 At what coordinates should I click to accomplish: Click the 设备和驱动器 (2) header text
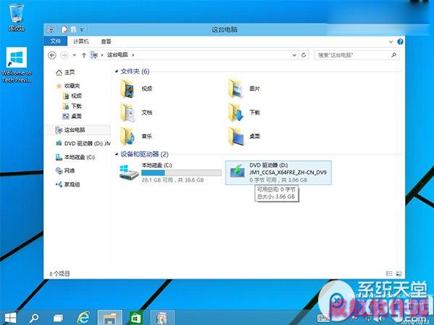[x=144, y=154]
